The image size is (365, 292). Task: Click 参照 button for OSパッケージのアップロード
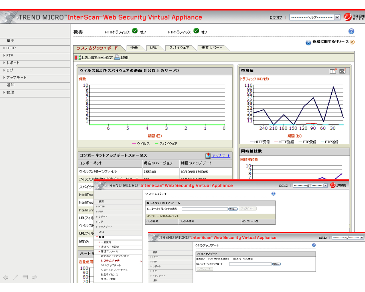(x=276, y=264)
